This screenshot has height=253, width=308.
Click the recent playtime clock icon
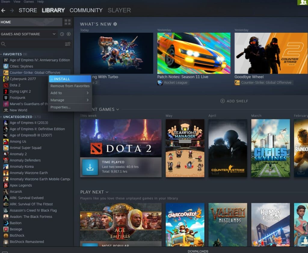coord(62,34)
